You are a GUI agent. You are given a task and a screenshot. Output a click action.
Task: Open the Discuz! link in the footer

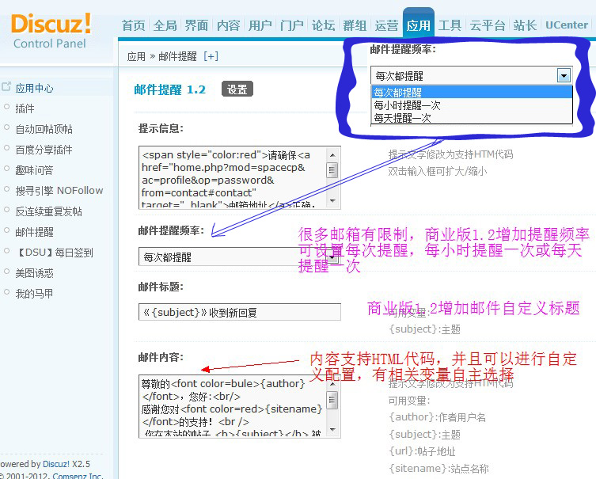57,464
